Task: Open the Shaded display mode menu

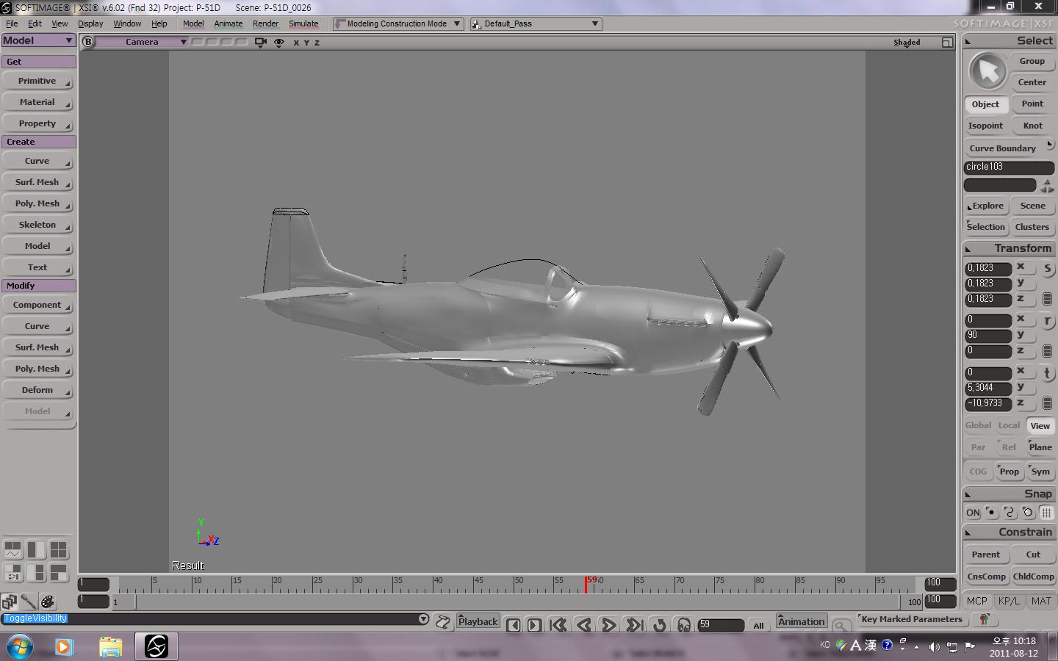Action: pos(907,43)
